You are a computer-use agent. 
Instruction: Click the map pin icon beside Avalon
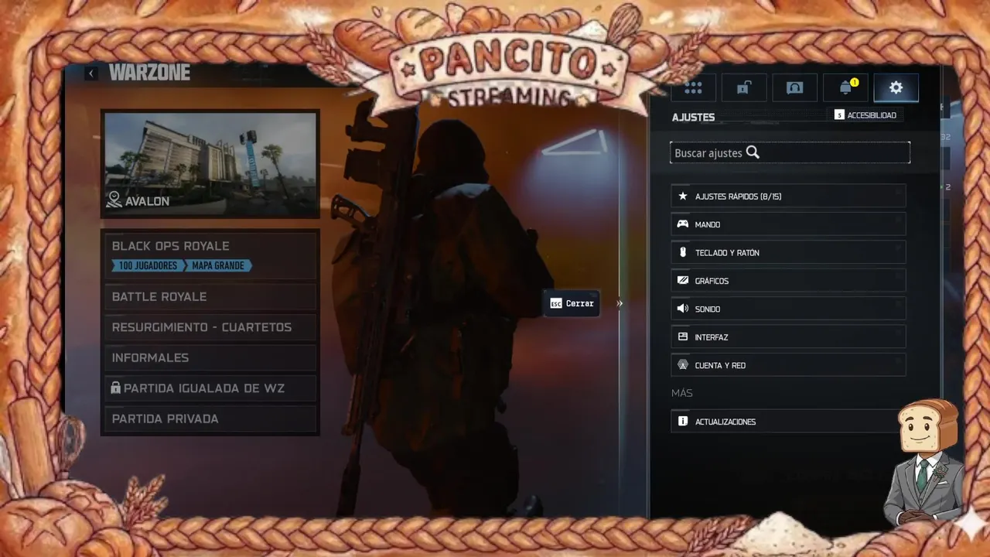pos(114,201)
